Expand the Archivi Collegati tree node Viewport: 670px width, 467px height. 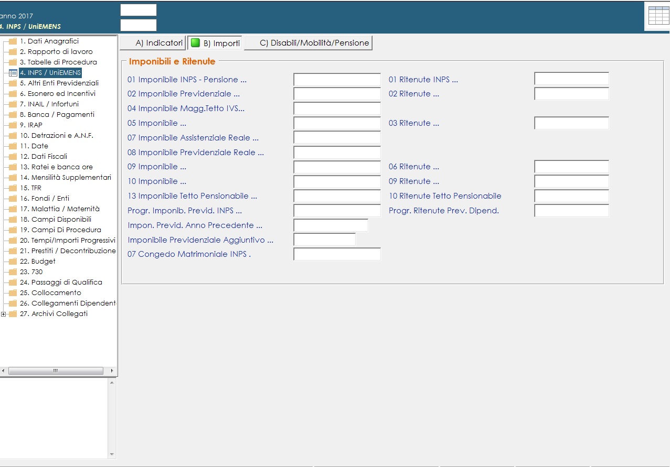pyautogui.click(x=4, y=314)
